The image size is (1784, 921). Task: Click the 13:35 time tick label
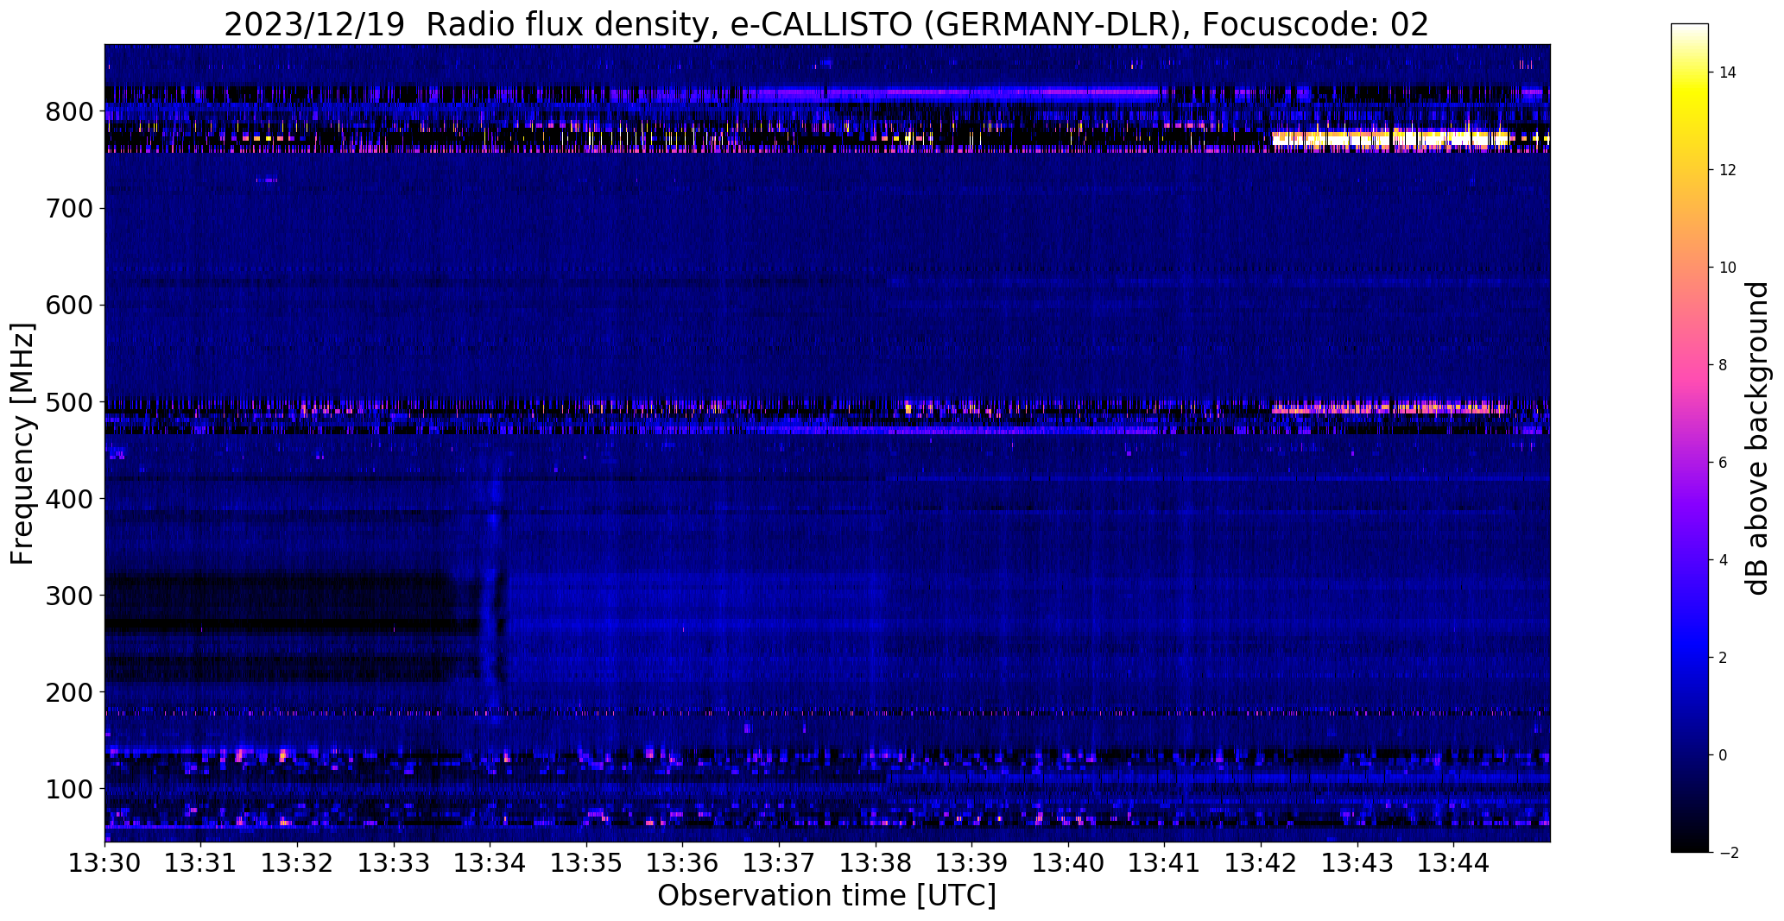[587, 863]
